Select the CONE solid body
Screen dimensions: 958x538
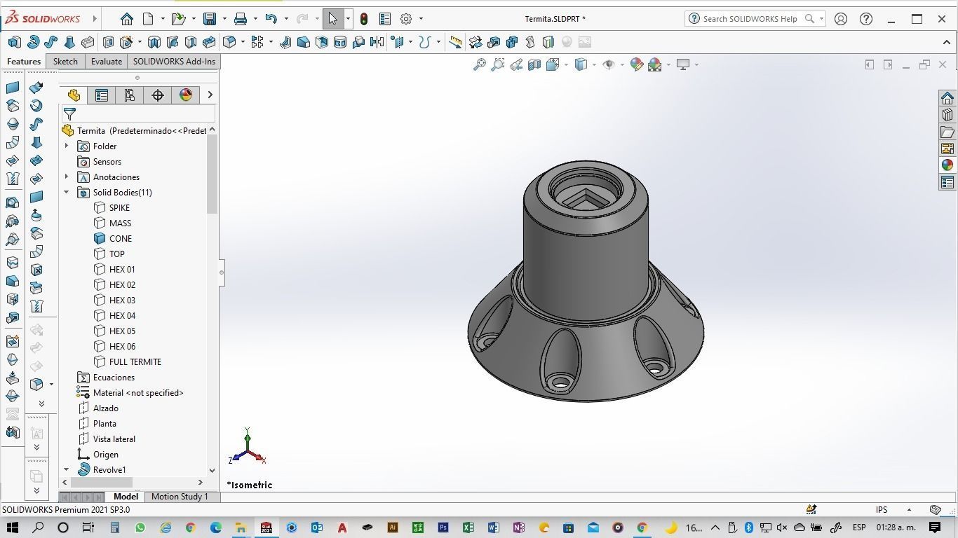tap(121, 238)
